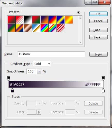This screenshot has width=112, height=128.
Task: Click the Save... button
Action: click(98, 37)
